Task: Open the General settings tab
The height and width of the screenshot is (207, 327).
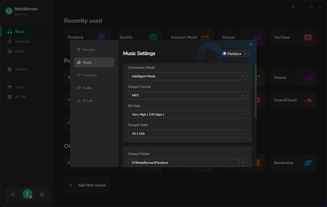Action: (x=94, y=49)
